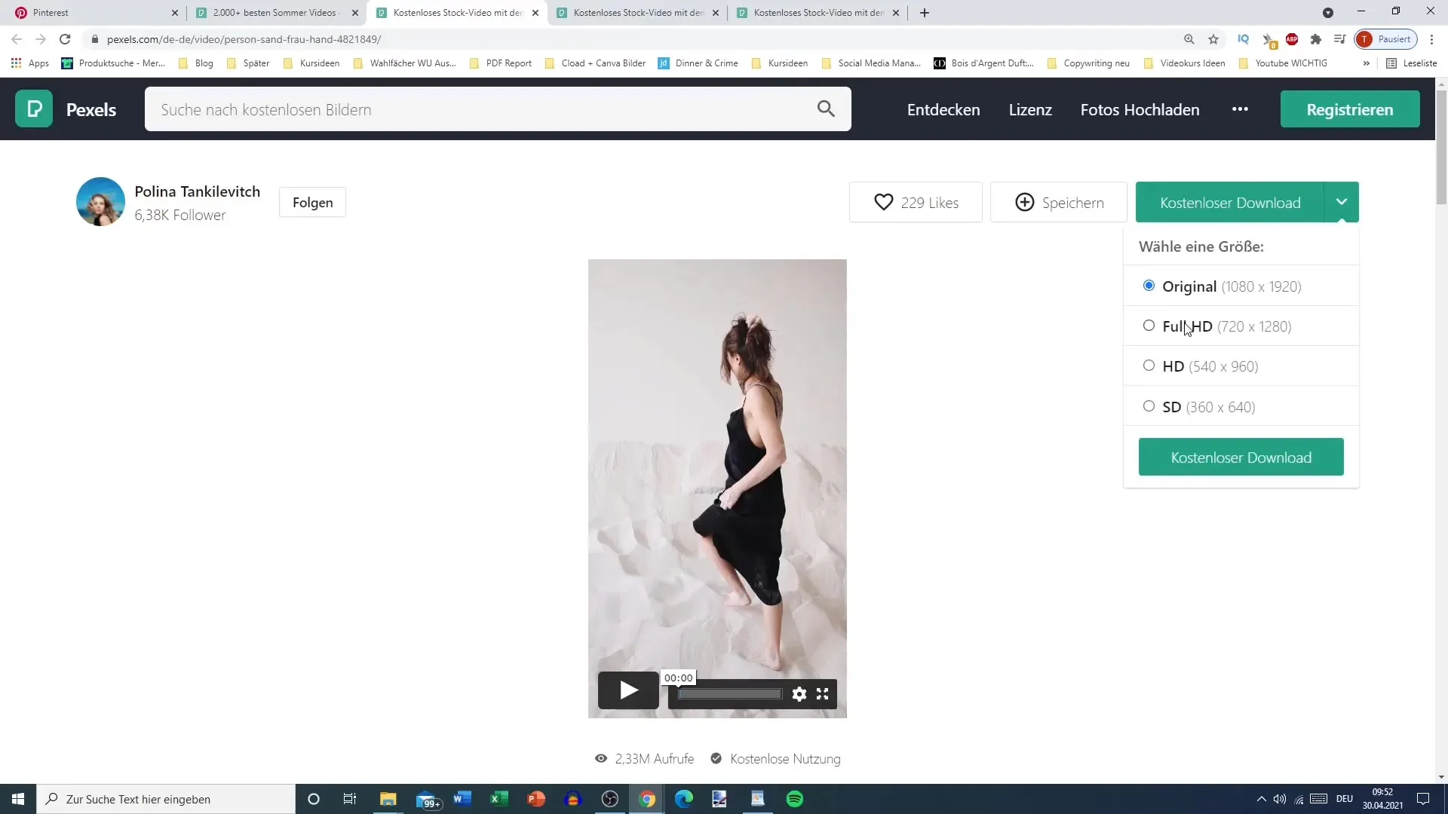
Task: Expand the download size dropdown arrow
Action: pyautogui.click(x=1341, y=202)
